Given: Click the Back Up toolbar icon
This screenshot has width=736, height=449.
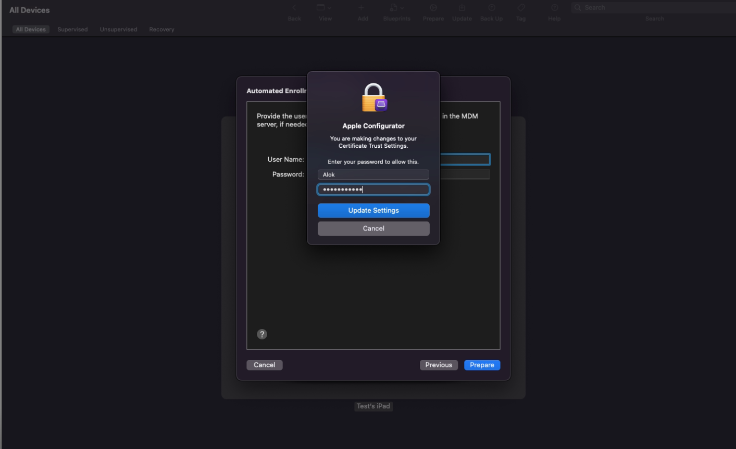Looking at the screenshot, I should [491, 8].
